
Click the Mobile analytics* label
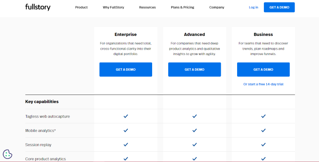click(40, 130)
